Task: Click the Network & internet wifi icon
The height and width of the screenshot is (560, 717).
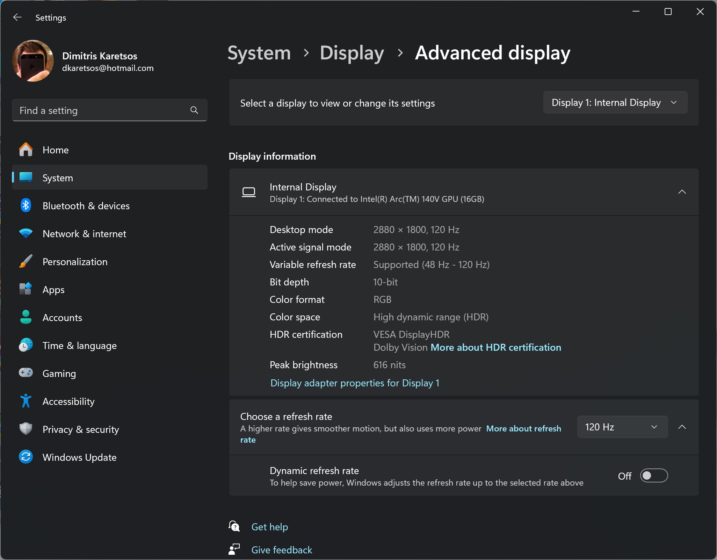Action: coord(26,233)
